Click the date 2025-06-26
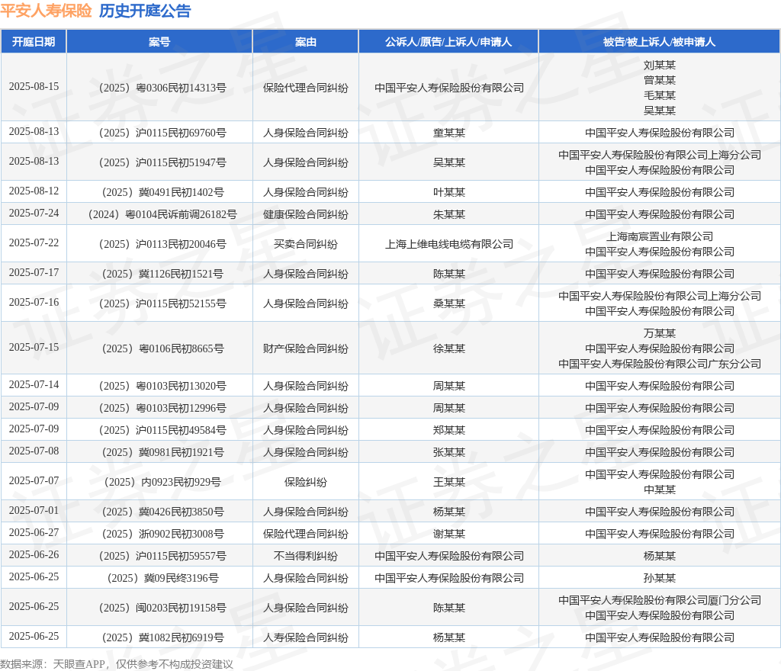This screenshot has height=671, width=781. (x=34, y=554)
